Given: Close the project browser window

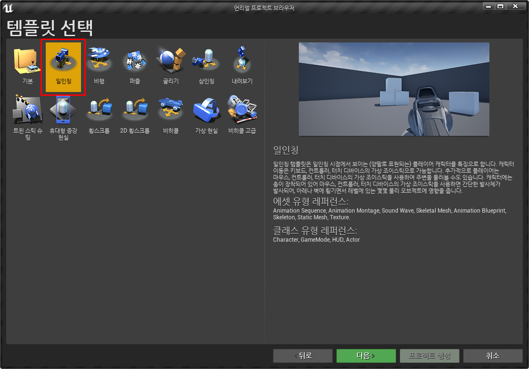Looking at the screenshot, I should point(515,6).
